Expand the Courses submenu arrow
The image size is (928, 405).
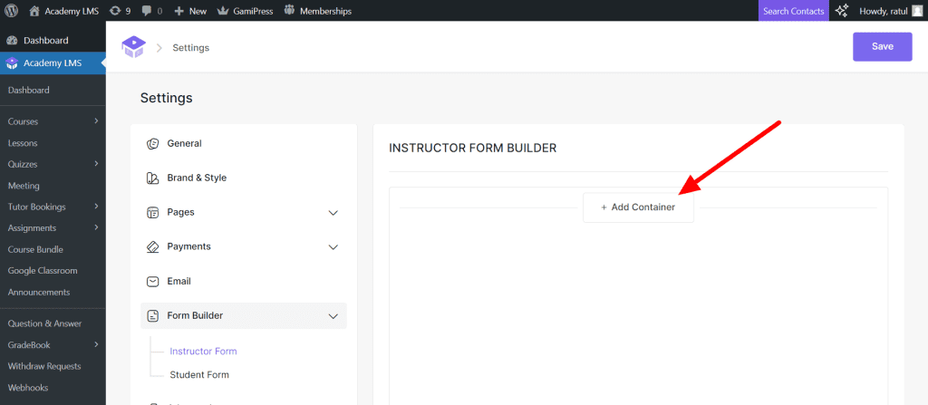(x=96, y=121)
